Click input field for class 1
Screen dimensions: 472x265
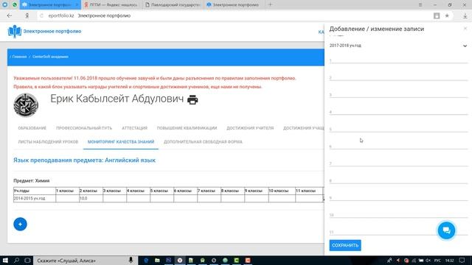click(398, 60)
